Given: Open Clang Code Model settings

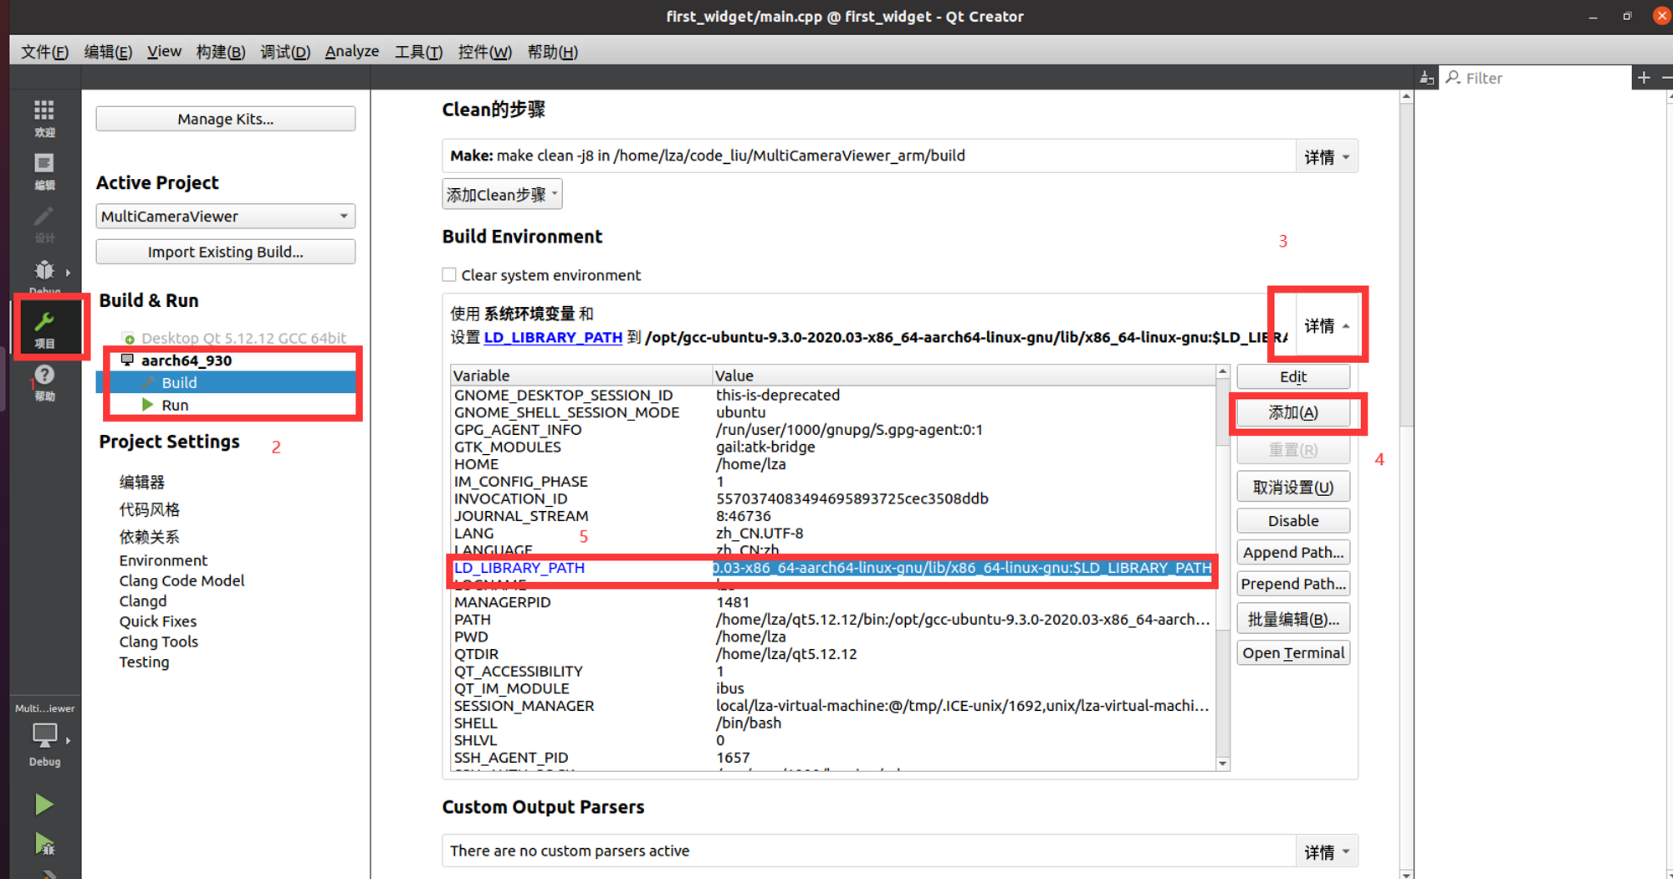Looking at the screenshot, I should [x=182, y=580].
